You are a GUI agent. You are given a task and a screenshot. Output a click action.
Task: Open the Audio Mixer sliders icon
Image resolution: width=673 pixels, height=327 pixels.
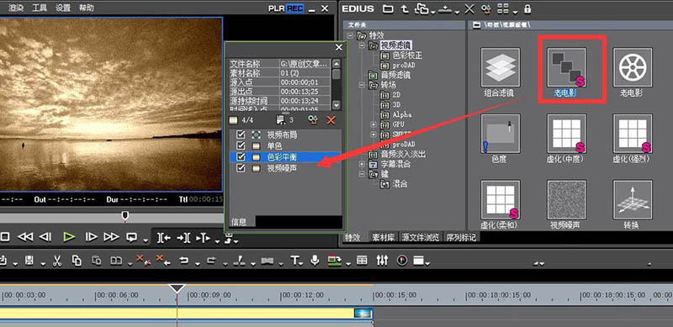(x=382, y=260)
